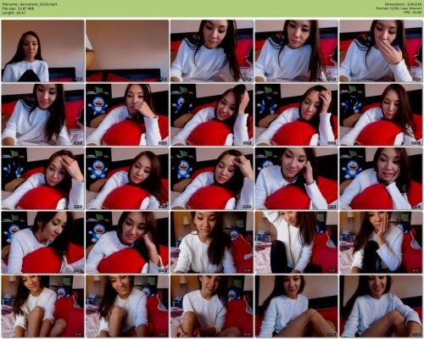Select third thumbnail in the top row

[212, 51]
